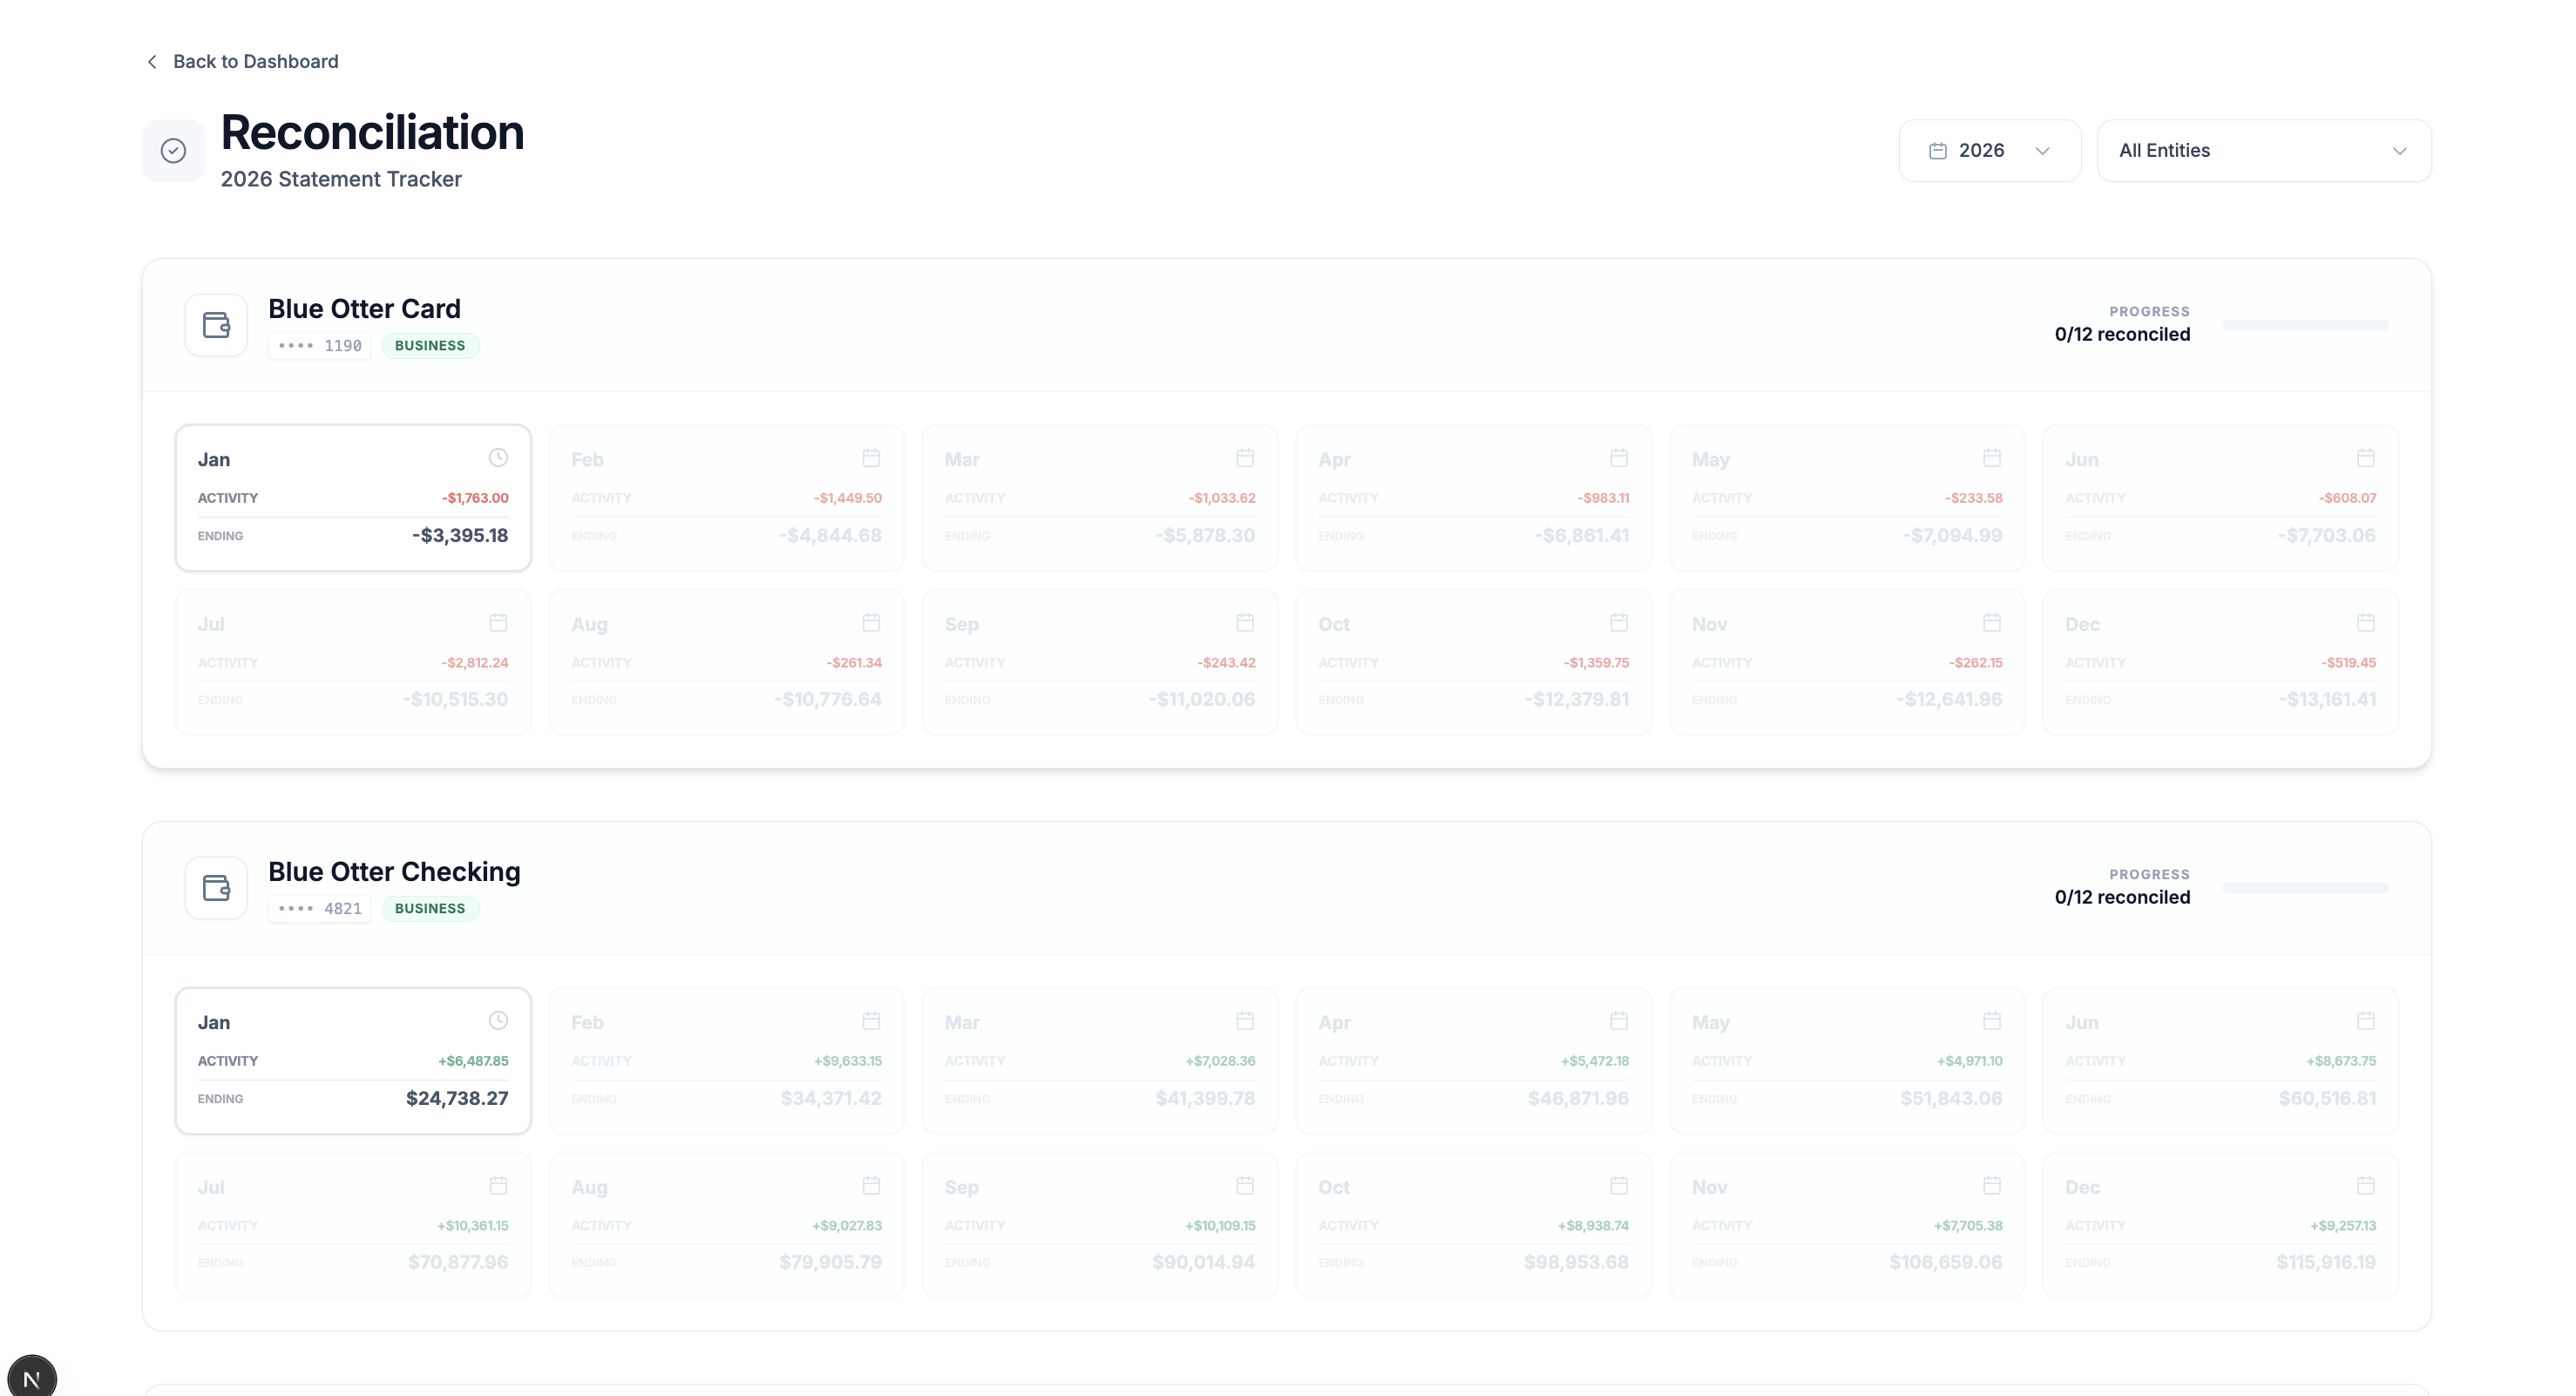Click the back chevron arrow icon
Screen dimensions: 2576x1396
pyautogui.click(x=152, y=62)
